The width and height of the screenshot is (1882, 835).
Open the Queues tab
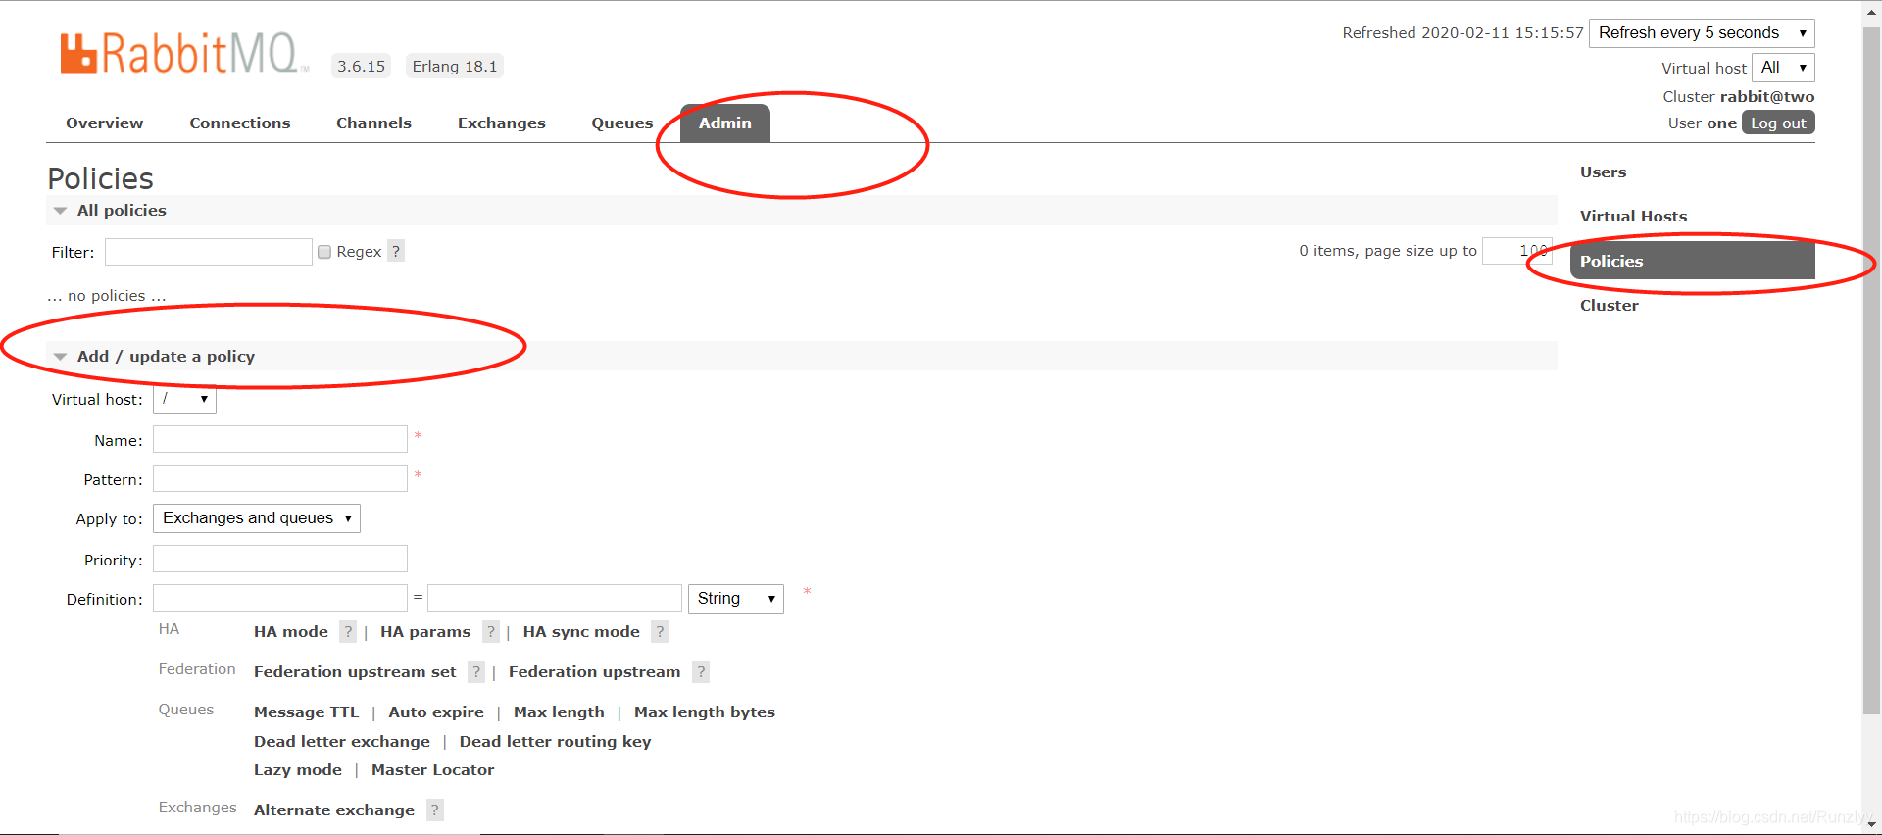[622, 123]
